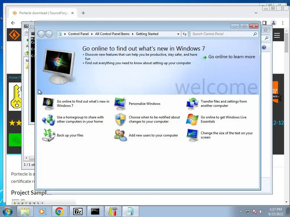Select the homegroup spheres icon
Viewport: 290px width, 217px height.
pos(48,120)
